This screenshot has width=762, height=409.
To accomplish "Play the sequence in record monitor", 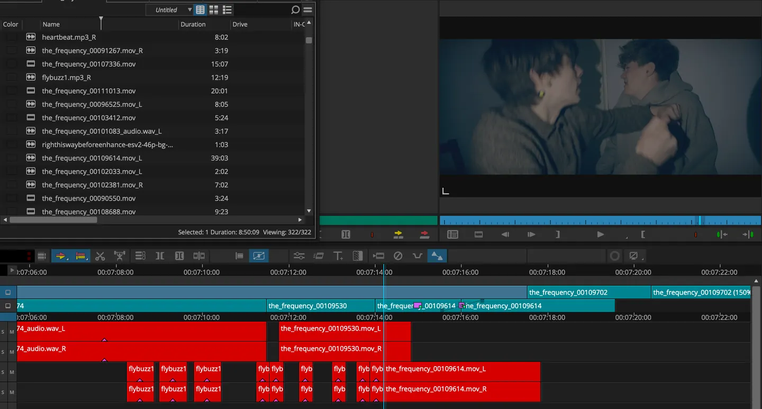I will [x=600, y=234].
